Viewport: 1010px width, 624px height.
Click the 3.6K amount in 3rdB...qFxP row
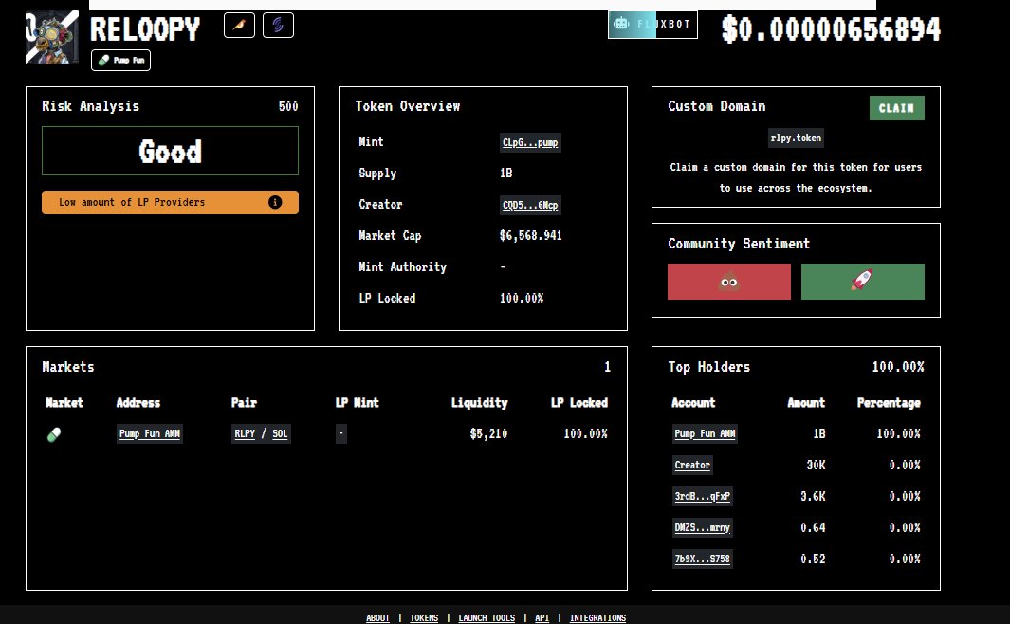pyautogui.click(x=813, y=497)
